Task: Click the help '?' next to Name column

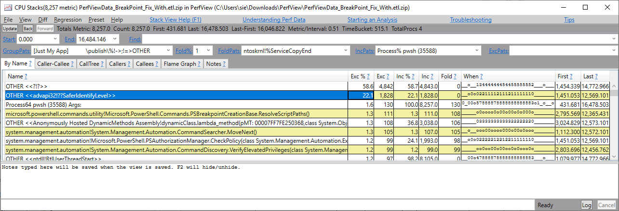Action: (26, 76)
